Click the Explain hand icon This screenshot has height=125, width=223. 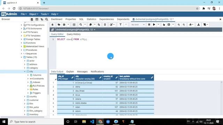click(x=164, y=25)
